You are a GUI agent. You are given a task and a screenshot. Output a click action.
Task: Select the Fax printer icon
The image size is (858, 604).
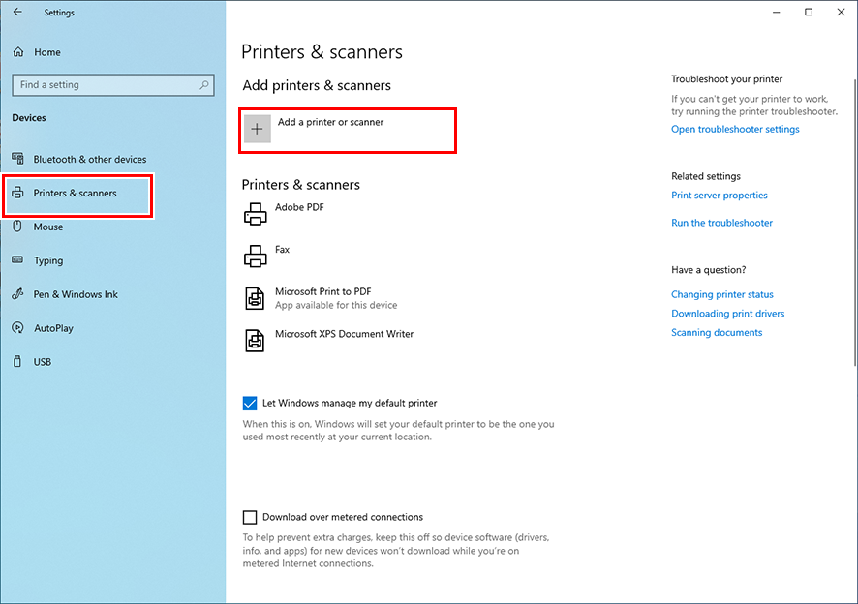pos(254,256)
